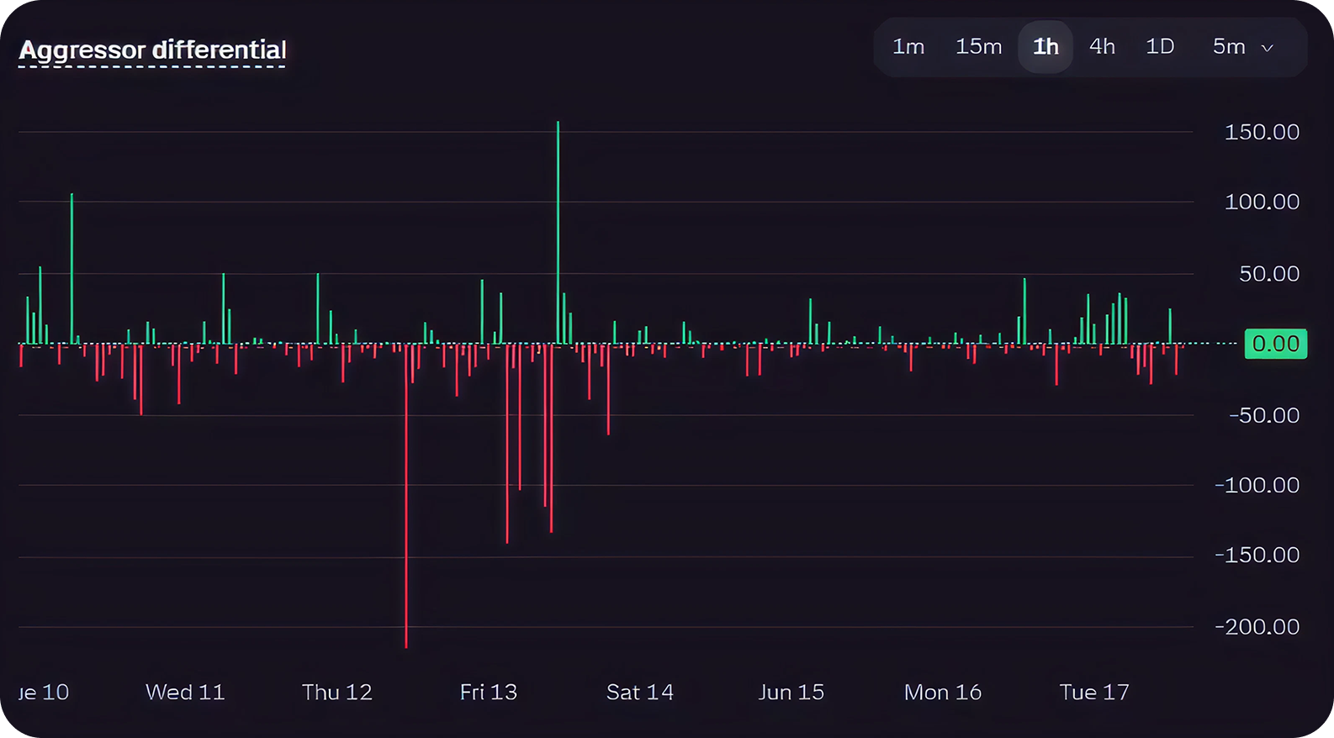Switch chart to 4h interval
This screenshot has height=738, width=1334.
click(x=1102, y=47)
